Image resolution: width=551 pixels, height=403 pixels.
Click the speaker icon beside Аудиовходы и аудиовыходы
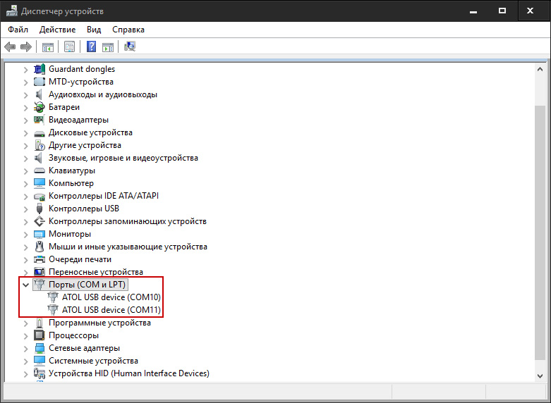(40, 94)
